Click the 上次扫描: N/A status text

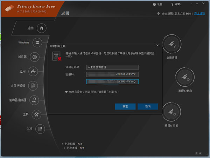click(73, 144)
